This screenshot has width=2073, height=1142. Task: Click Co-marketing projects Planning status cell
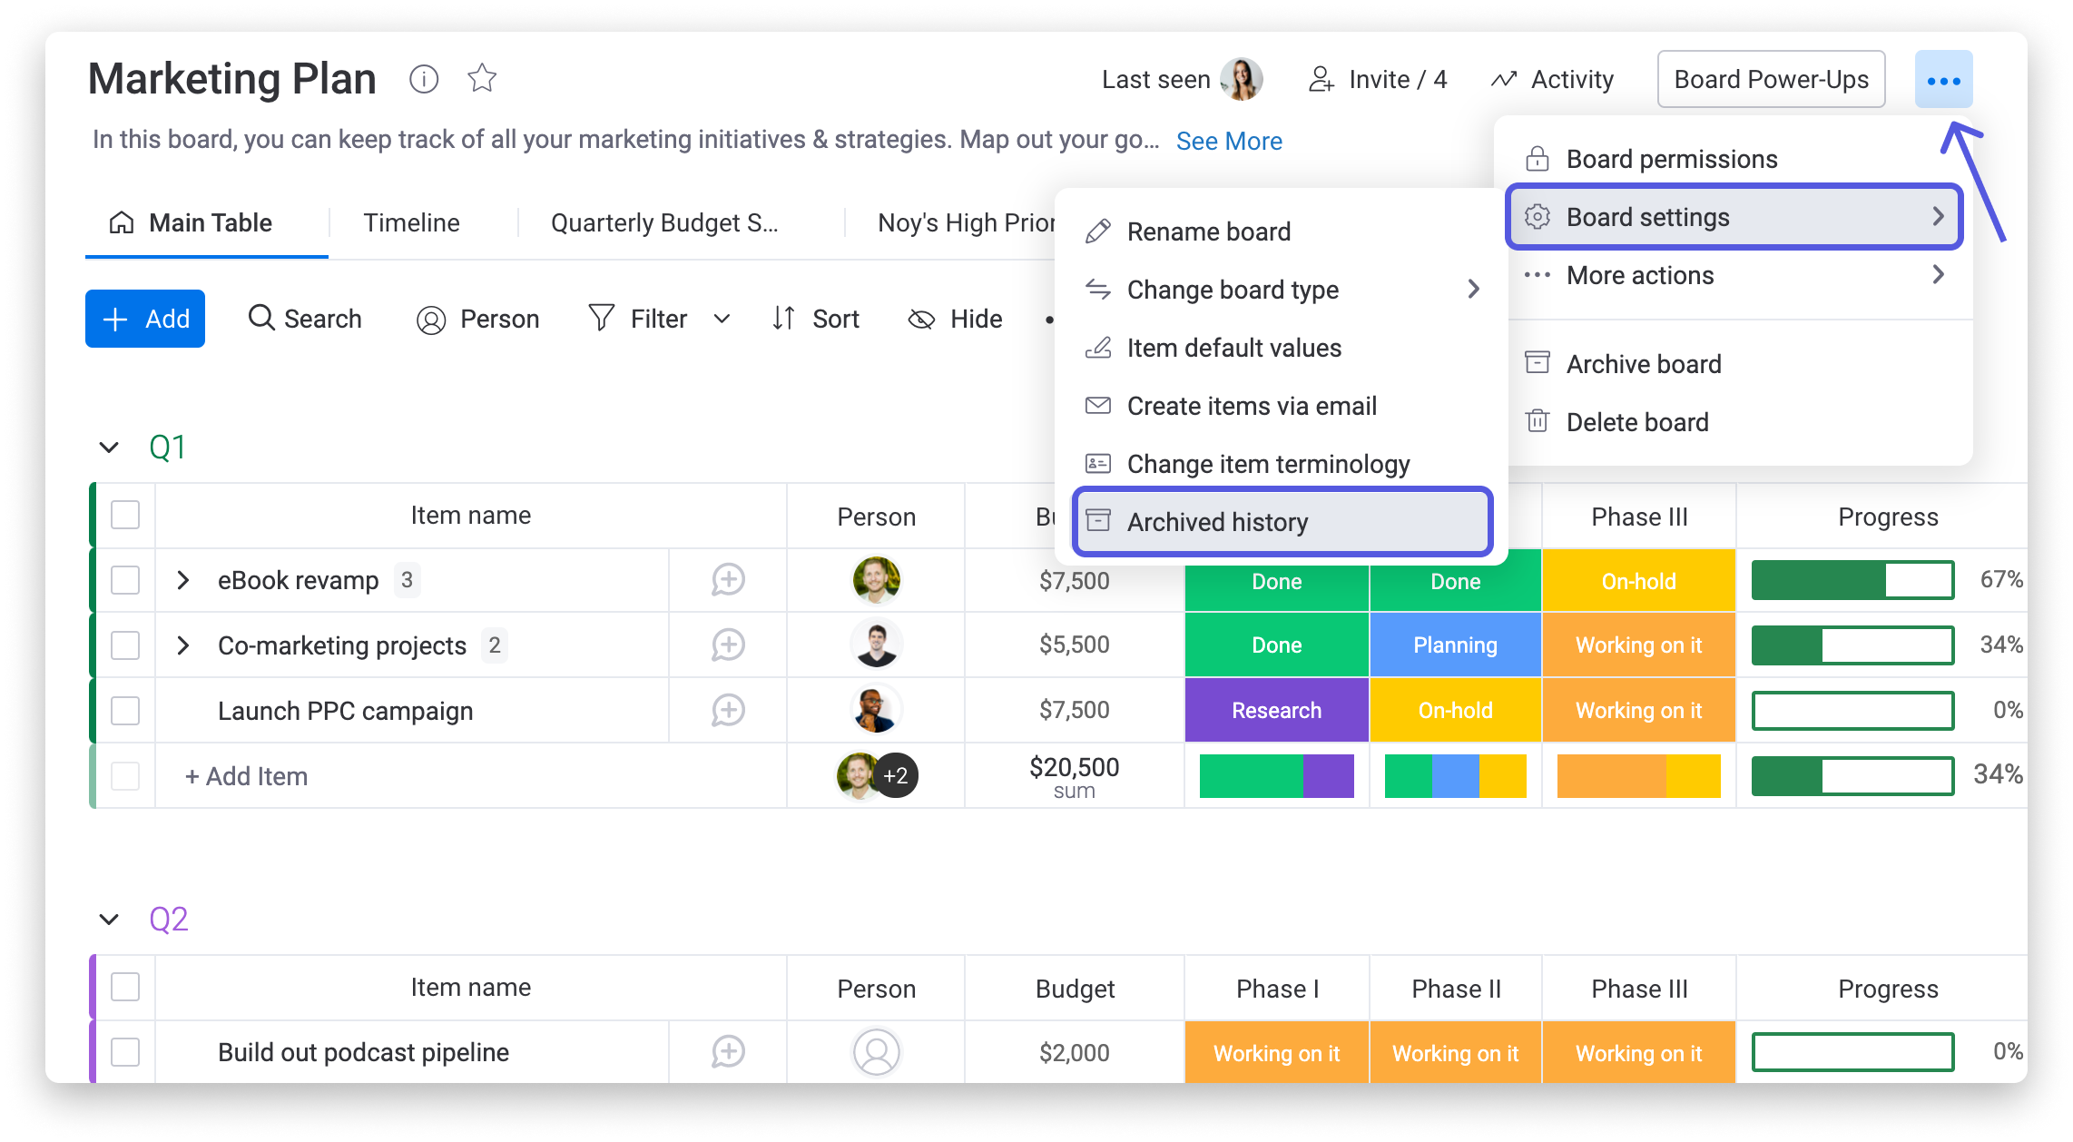1455,645
